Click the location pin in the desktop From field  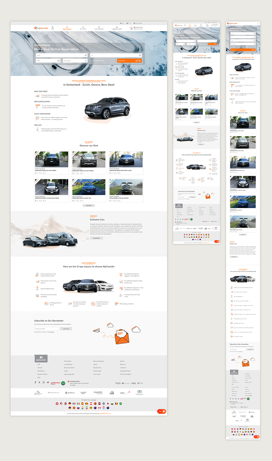[x=86, y=55]
